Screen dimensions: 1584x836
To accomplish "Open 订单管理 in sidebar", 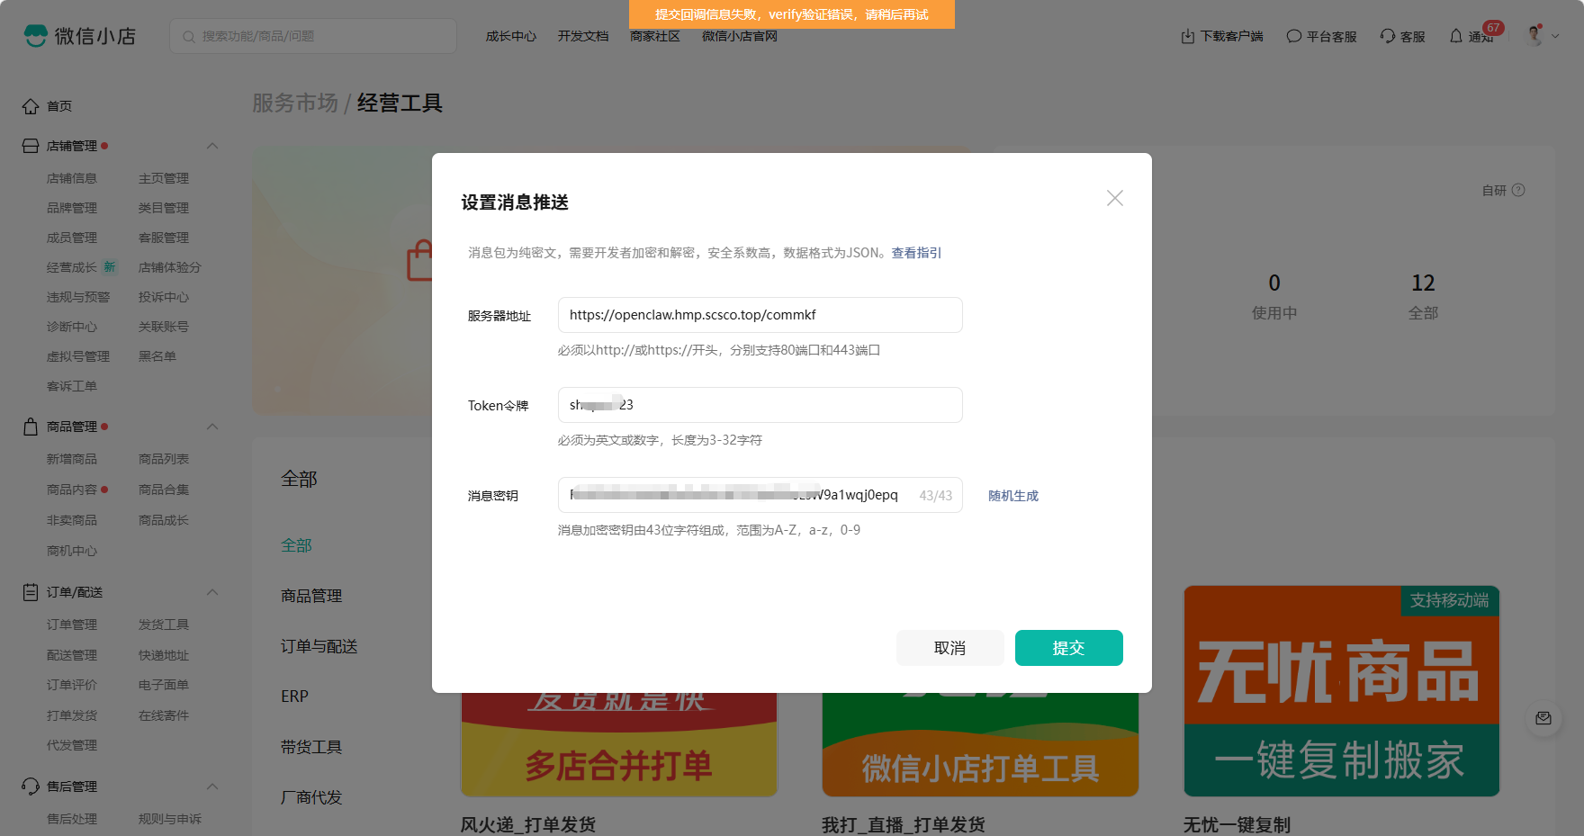I will point(72,625).
